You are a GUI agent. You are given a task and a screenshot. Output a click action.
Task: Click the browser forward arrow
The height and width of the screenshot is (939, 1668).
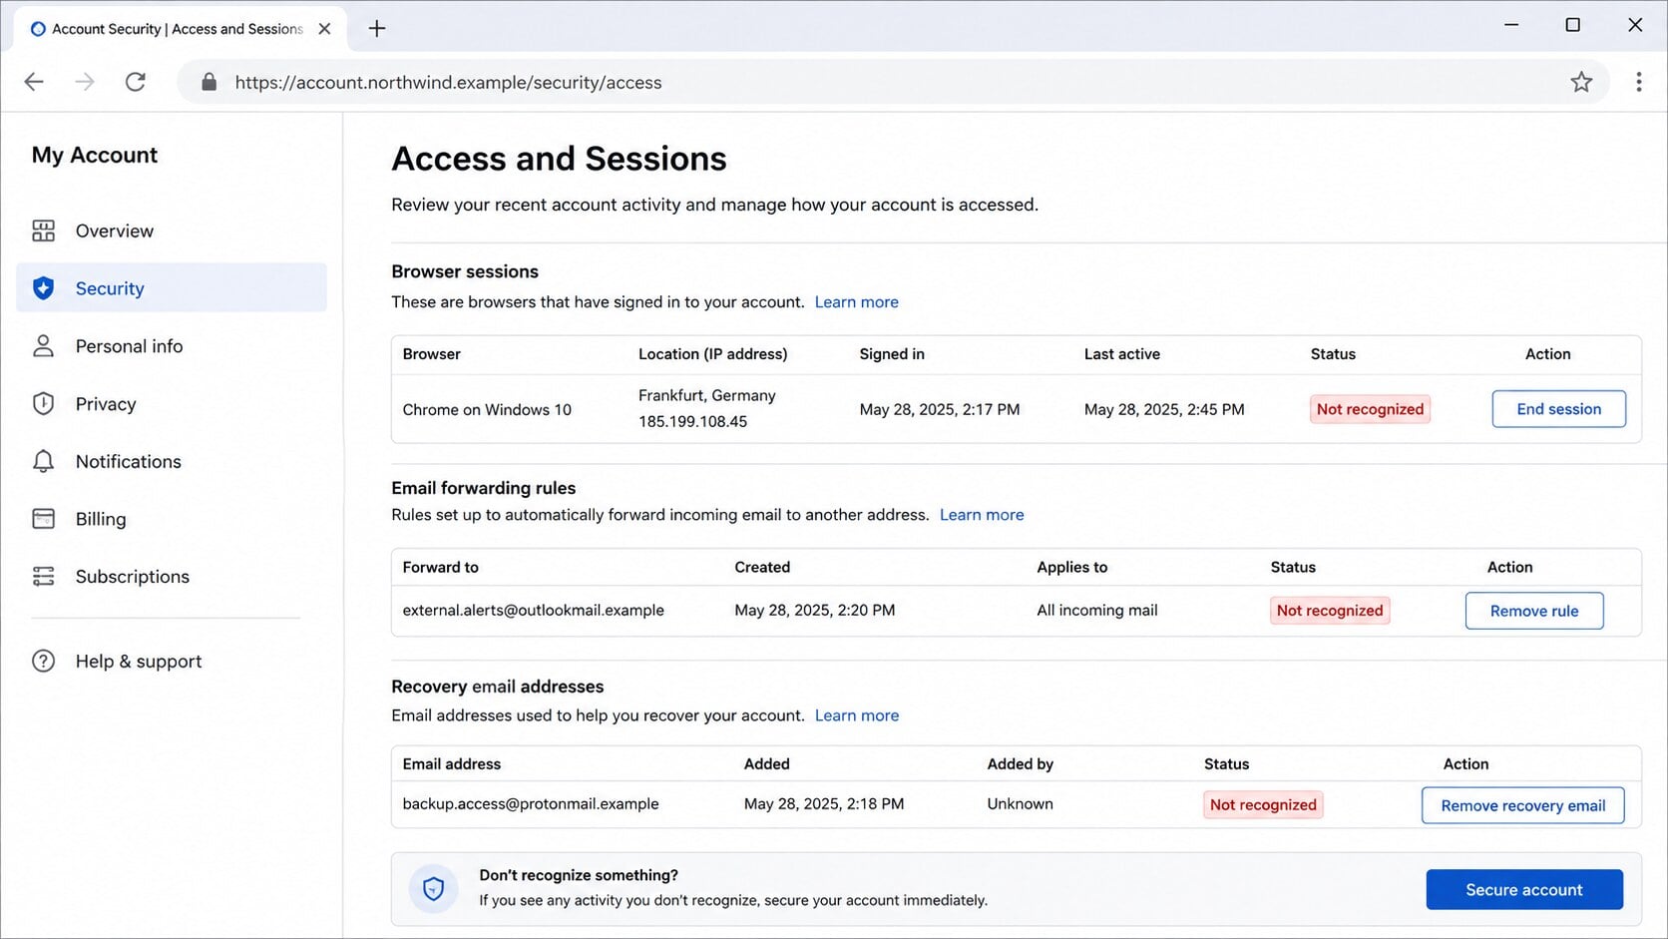85,82
